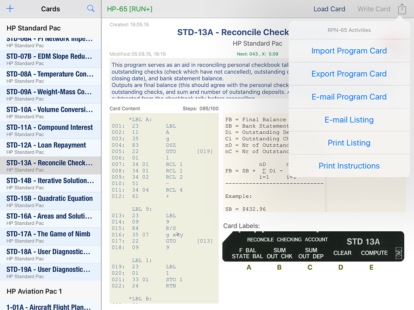Viewport: 414px width, 310px height.
Task: Select 1-01A - Aircraft Flight Plan card
Action: click(51, 307)
